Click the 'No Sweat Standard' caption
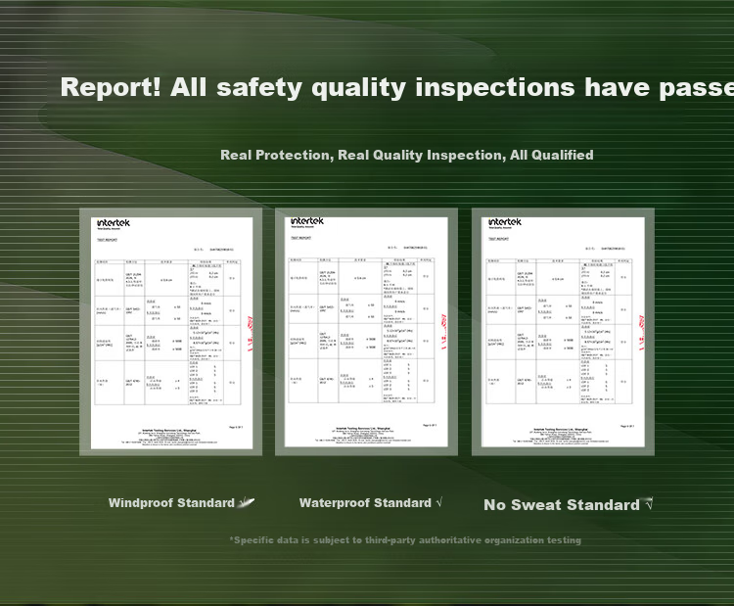 pyautogui.click(x=562, y=505)
